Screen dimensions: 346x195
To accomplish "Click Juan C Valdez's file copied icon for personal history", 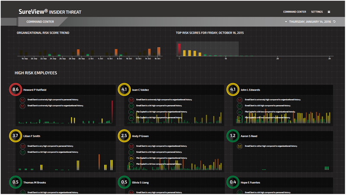I will [x=131, y=118].
